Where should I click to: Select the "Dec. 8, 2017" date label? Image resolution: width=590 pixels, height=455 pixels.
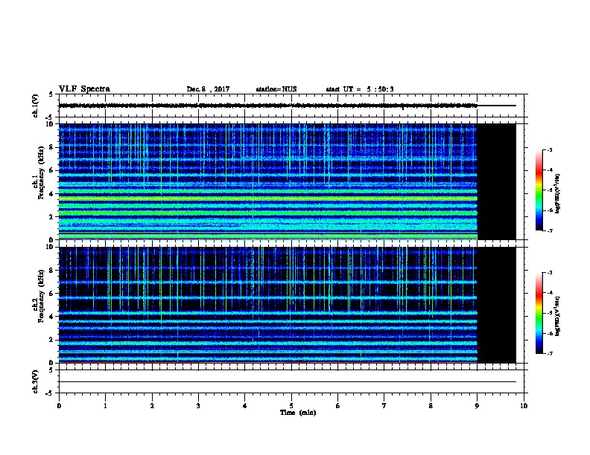[x=208, y=89]
